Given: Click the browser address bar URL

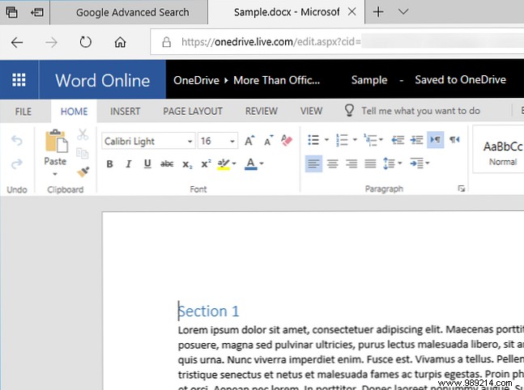Looking at the screenshot, I should 271,42.
